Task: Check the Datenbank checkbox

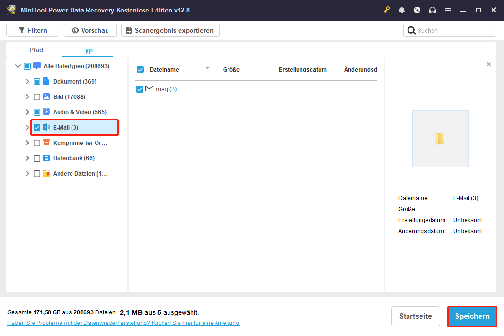Action: click(37, 158)
